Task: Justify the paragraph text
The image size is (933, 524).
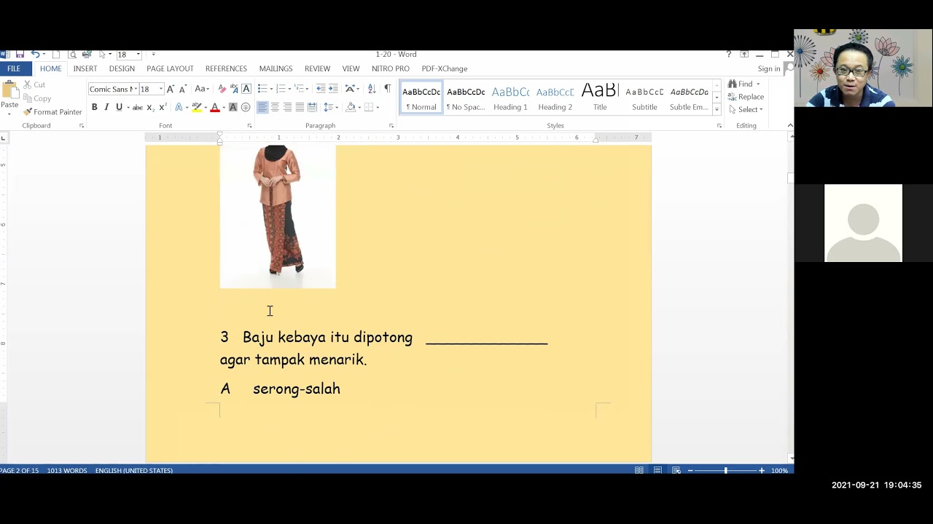Action: click(300, 108)
